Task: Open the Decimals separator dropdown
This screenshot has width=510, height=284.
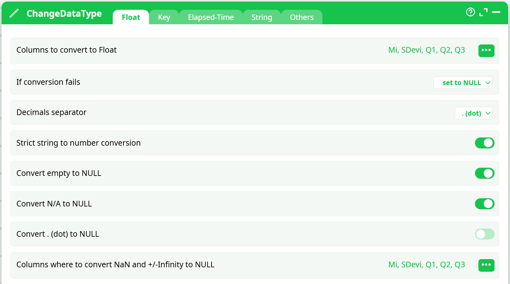Action: (473, 113)
